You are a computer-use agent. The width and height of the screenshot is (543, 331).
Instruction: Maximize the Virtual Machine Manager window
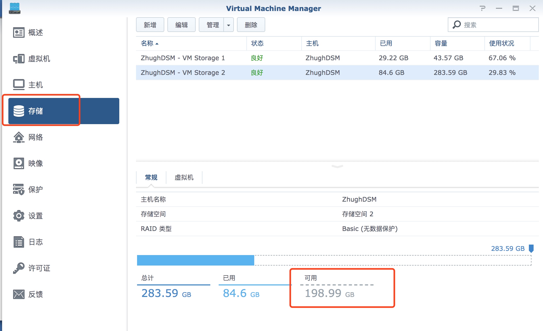[516, 8]
